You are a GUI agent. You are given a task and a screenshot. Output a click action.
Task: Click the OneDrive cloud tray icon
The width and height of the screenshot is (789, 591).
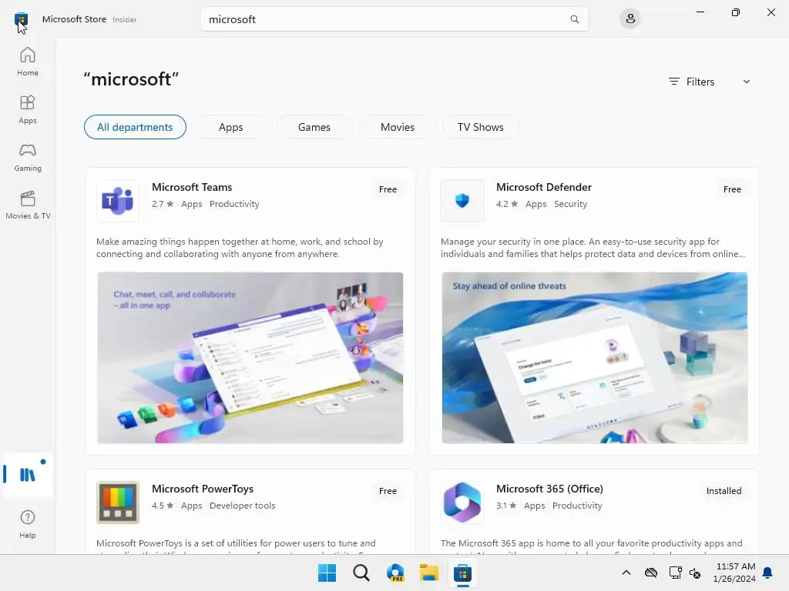(x=651, y=573)
